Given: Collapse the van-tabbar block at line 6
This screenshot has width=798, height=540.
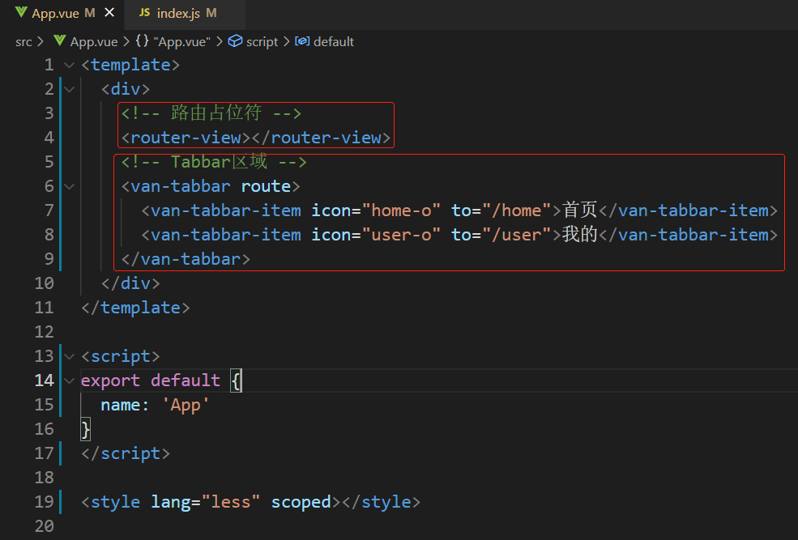Looking at the screenshot, I should coord(70,186).
